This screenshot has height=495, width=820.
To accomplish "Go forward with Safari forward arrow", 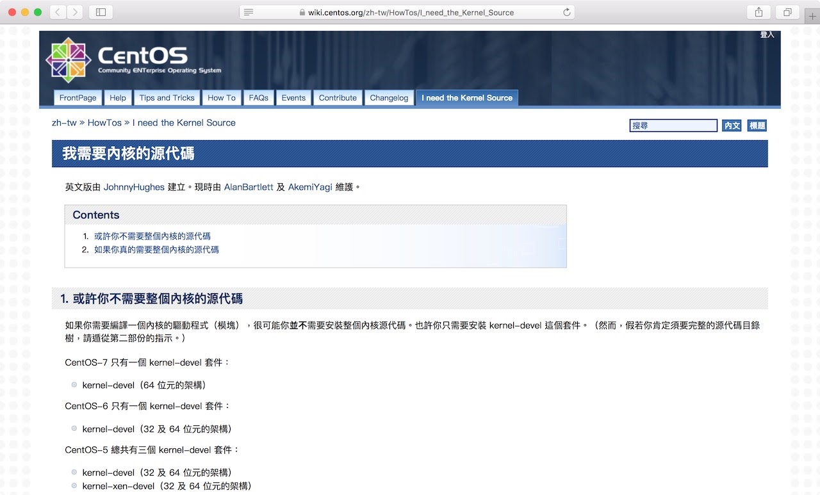I will pos(75,12).
